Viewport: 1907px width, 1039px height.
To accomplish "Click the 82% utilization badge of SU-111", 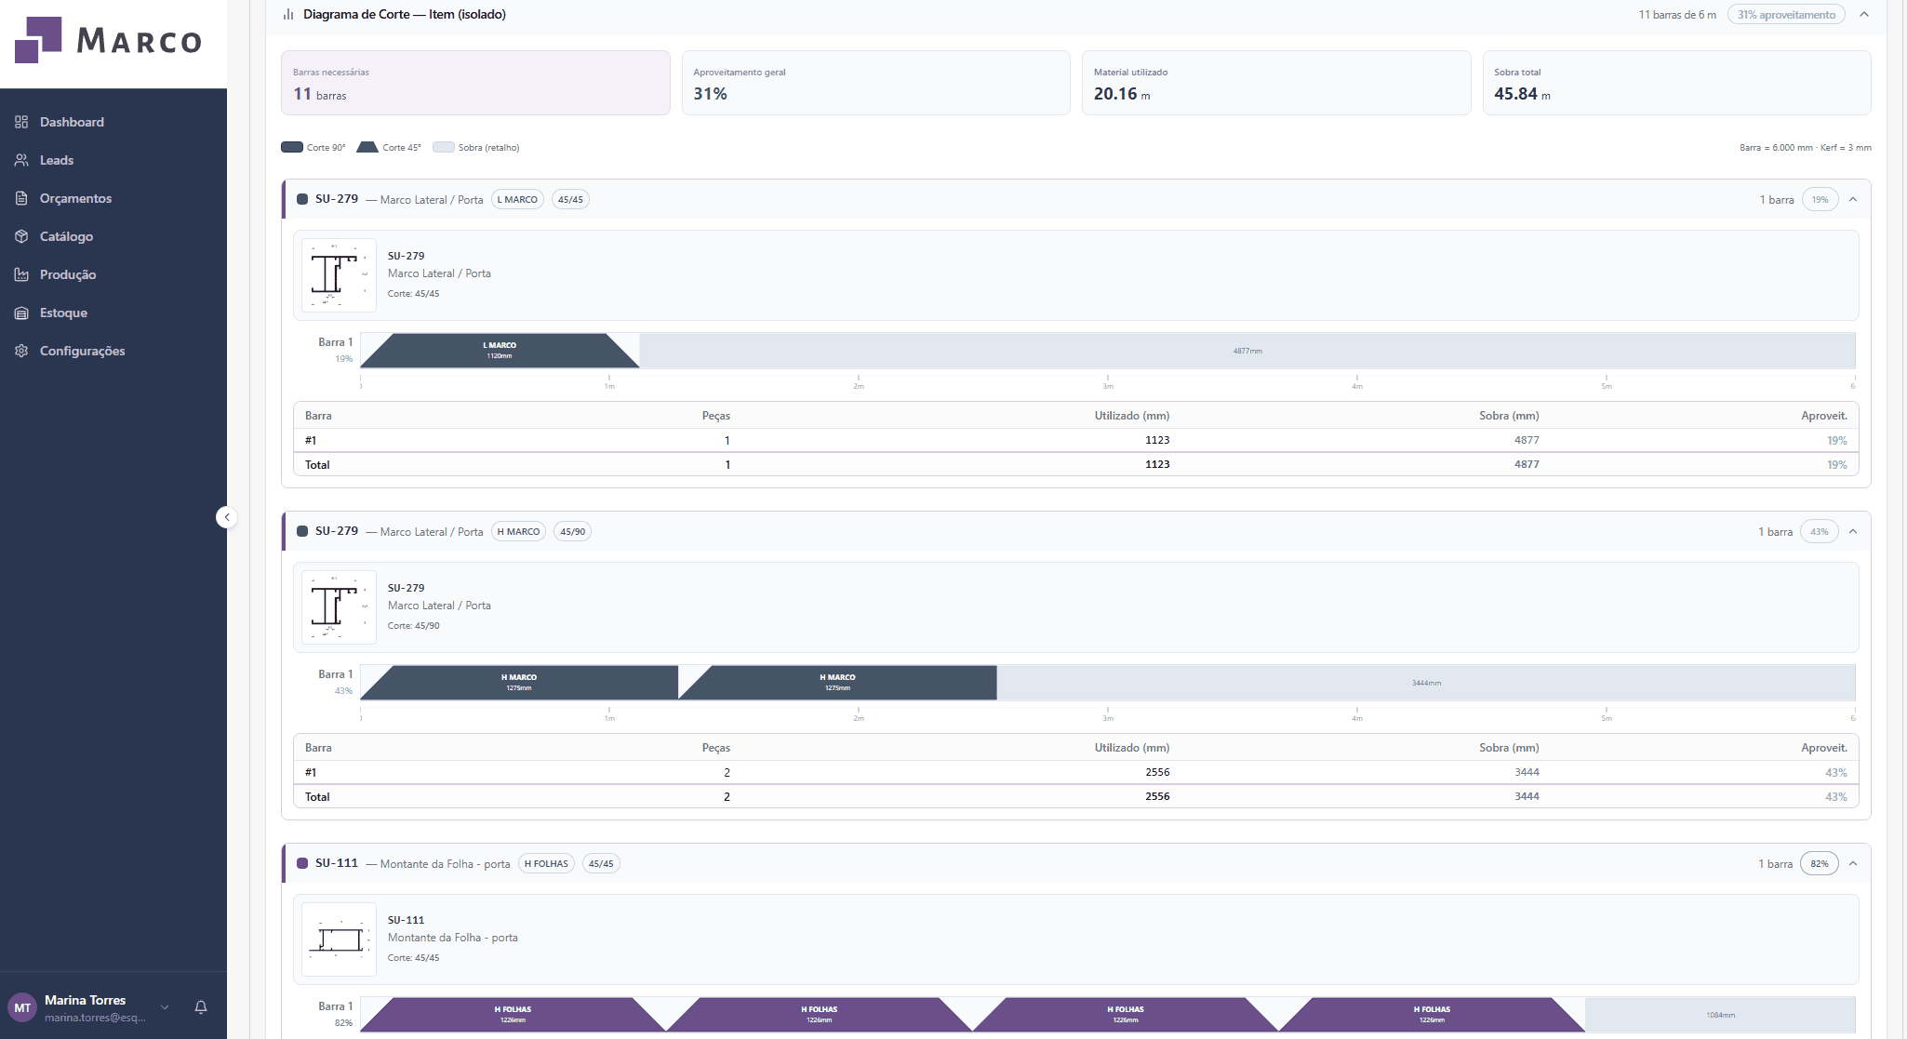I will pos(1820,863).
